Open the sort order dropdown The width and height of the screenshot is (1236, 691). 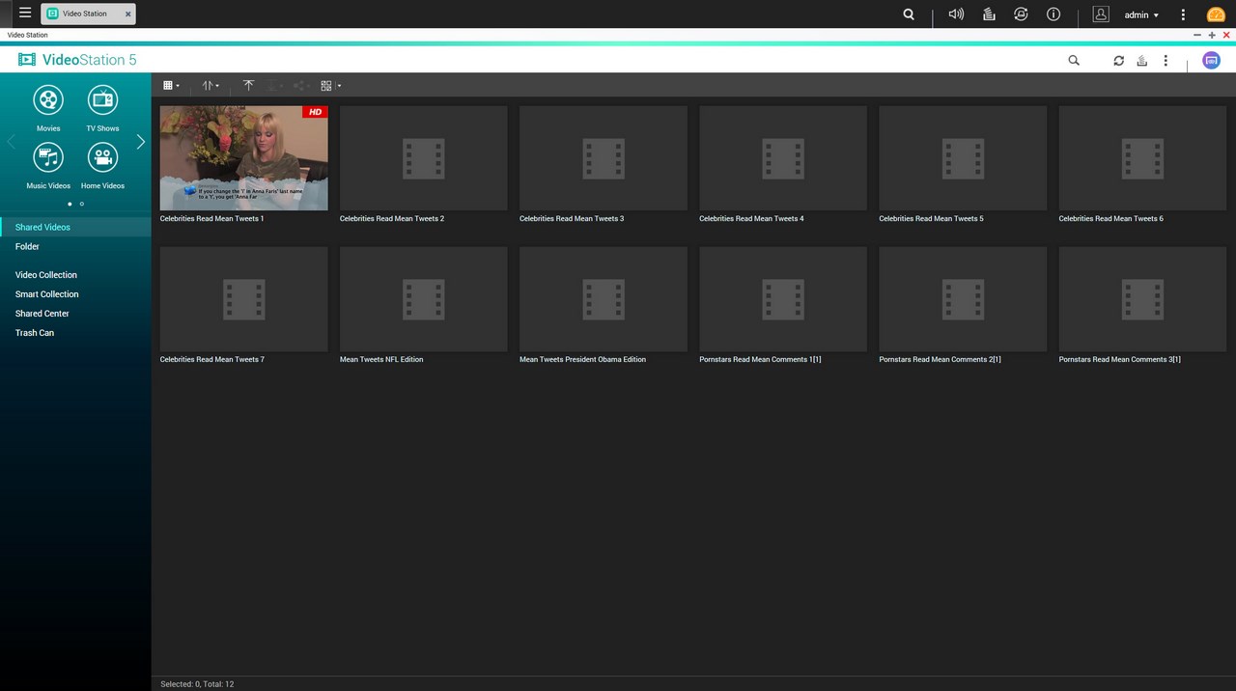(211, 86)
